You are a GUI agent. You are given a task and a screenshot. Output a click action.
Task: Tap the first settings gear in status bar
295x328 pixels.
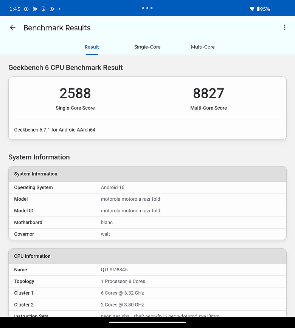(26, 9)
